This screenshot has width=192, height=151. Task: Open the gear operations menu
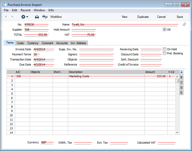24,17
